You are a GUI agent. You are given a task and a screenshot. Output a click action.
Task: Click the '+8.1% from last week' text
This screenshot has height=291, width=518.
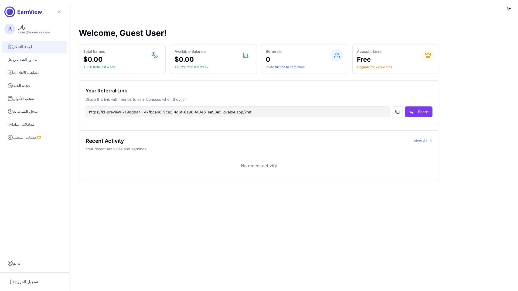(99, 67)
